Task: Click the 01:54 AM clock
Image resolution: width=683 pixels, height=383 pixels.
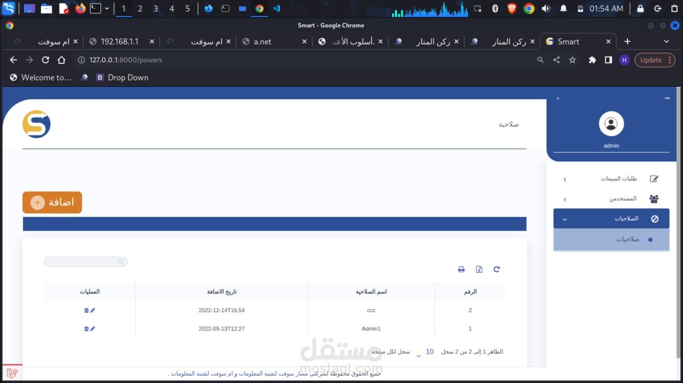Action: (x=606, y=9)
